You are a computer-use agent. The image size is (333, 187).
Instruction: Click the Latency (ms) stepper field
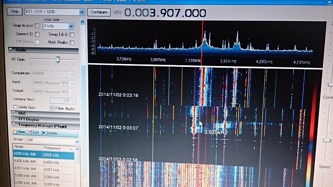pyautogui.click(x=62, y=101)
